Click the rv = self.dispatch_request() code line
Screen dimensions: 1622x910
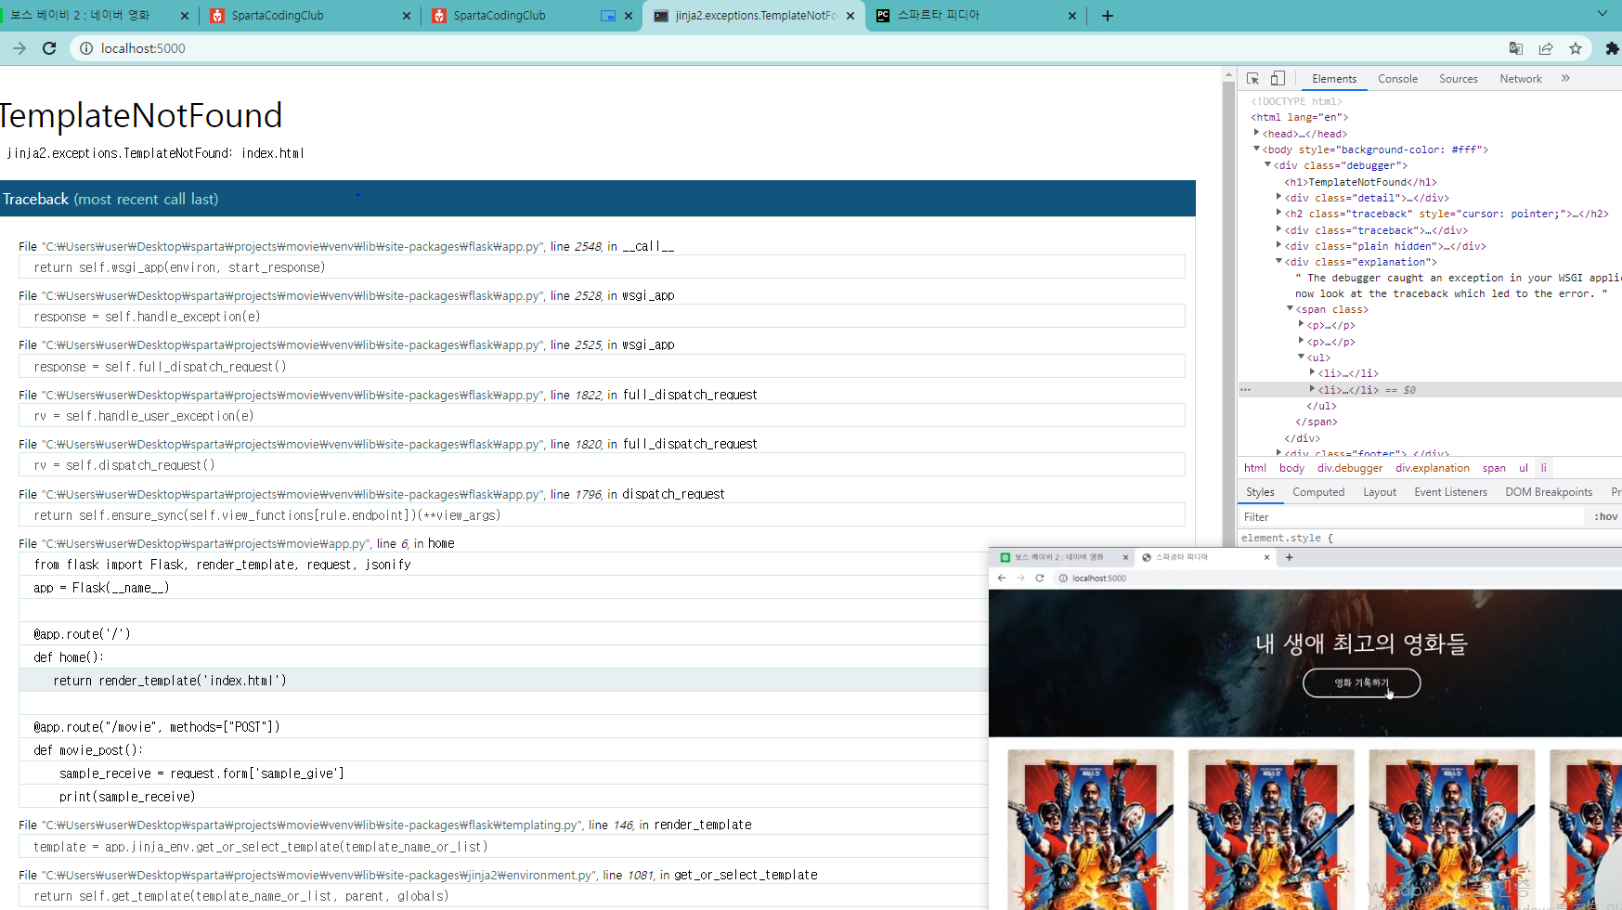tap(602, 465)
